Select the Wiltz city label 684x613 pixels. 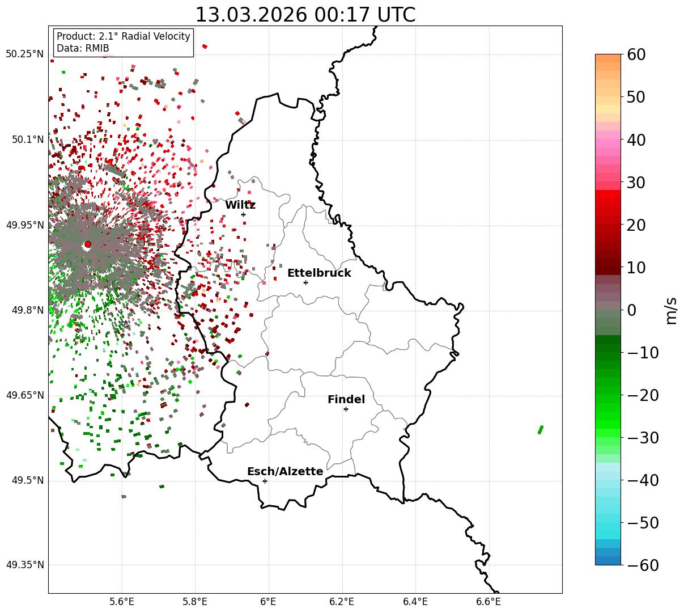point(240,205)
